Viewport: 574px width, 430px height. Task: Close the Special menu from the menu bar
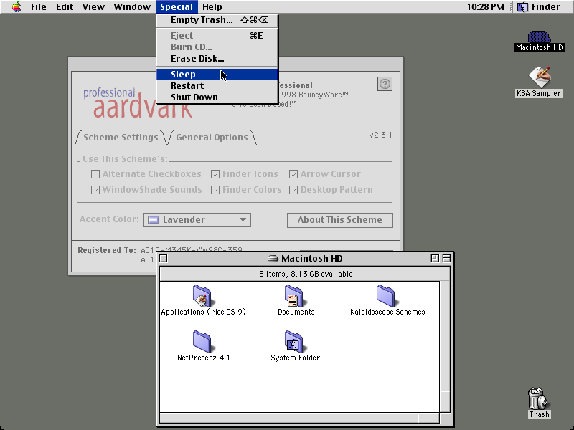pyautogui.click(x=177, y=7)
